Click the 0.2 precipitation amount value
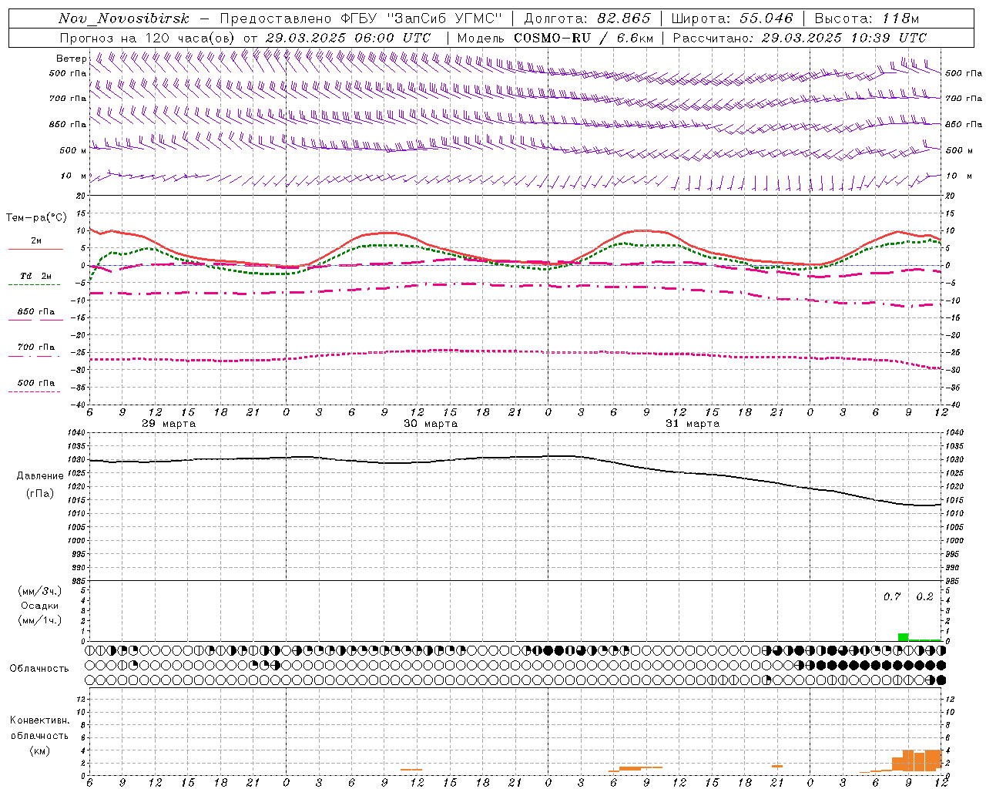This screenshot has width=986, height=789. pyautogui.click(x=924, y=597)
